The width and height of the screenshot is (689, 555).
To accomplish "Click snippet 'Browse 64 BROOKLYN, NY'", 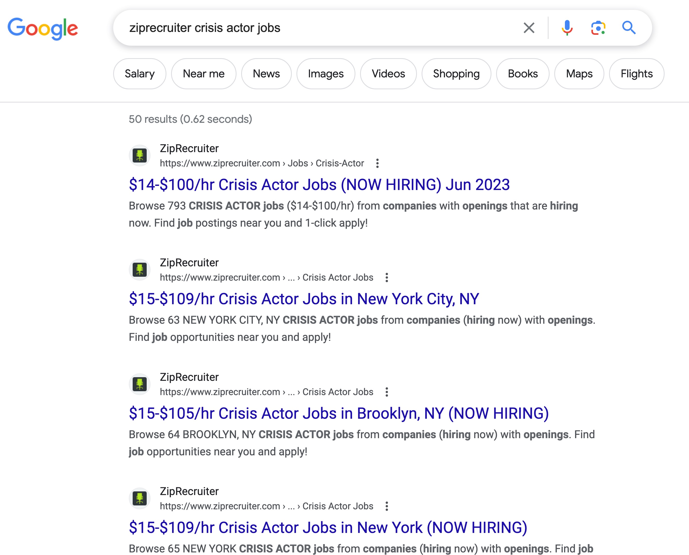I will coord(362,443).
